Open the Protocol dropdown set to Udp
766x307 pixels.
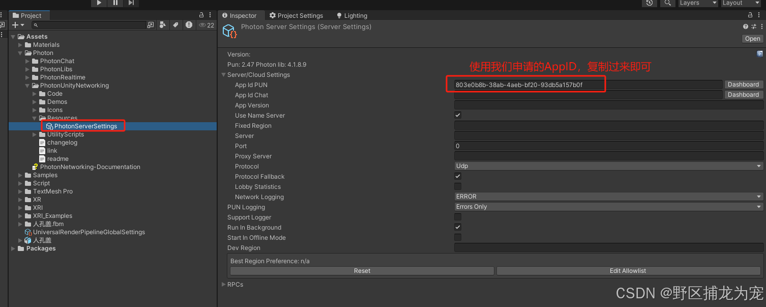point(608,165)
